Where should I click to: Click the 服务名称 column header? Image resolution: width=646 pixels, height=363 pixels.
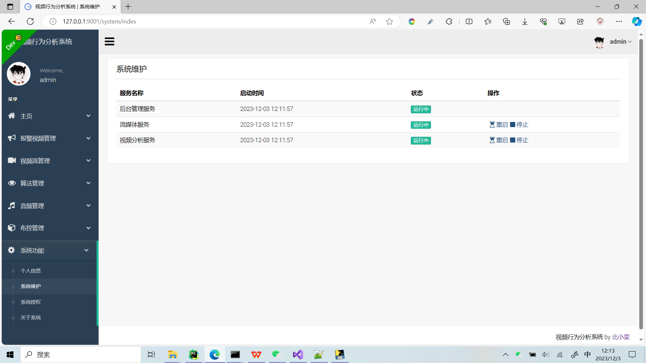[132, 93]
